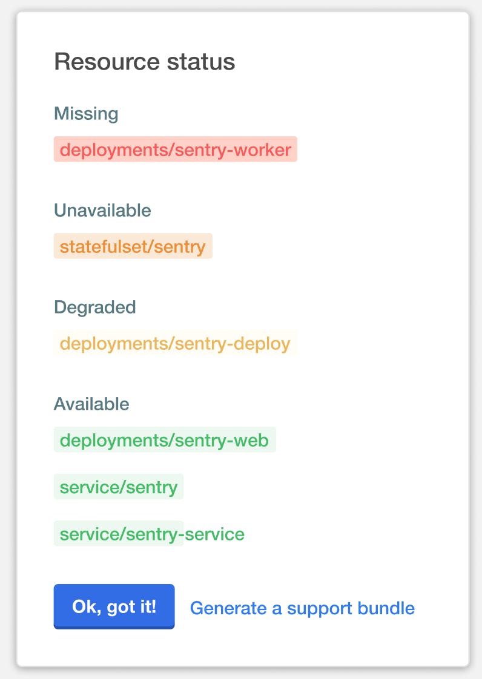Screen dimensions: 482x679
Task: Open the "Generate a support bundle" link
Action: point(302,608)
